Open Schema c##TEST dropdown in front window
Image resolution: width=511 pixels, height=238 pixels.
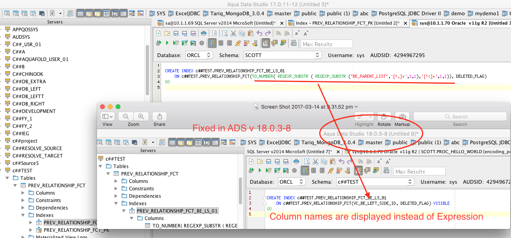(x=375, y=182)
